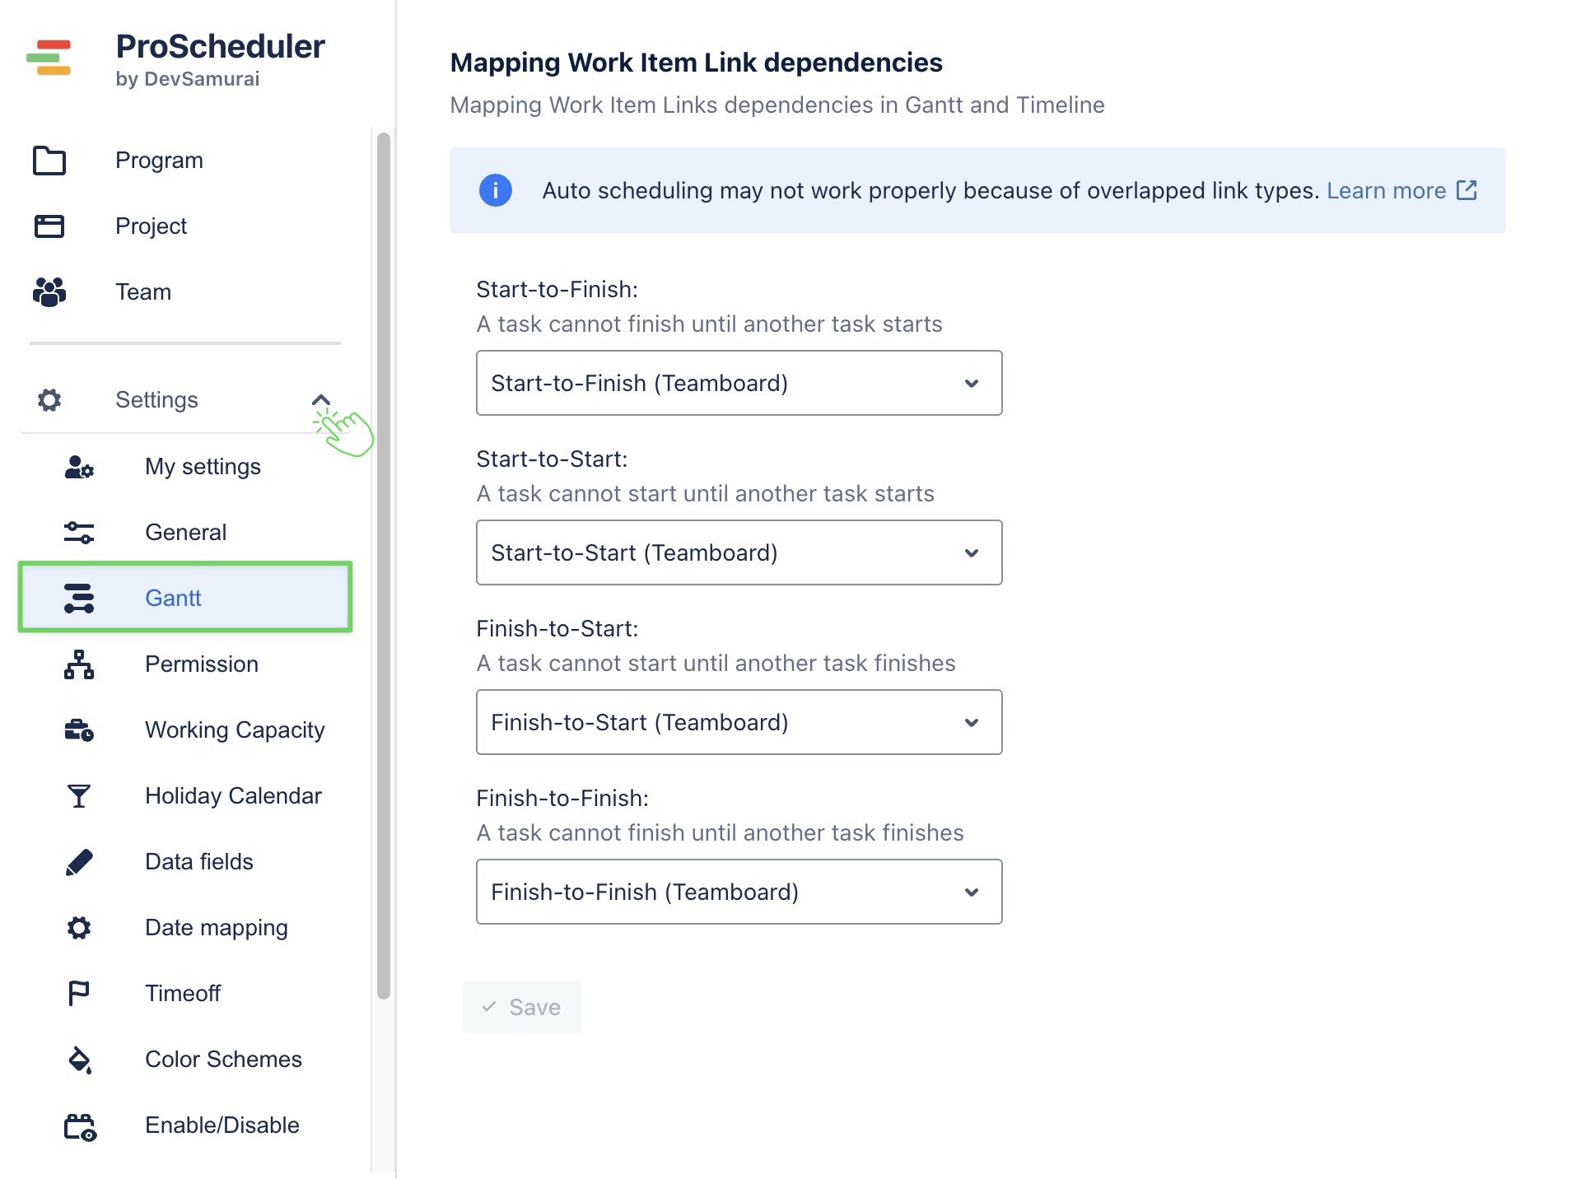The height and width of the screenshot is (1179, 1581).
Task: Open Program via its folder icon
Action: click(49, 161)
